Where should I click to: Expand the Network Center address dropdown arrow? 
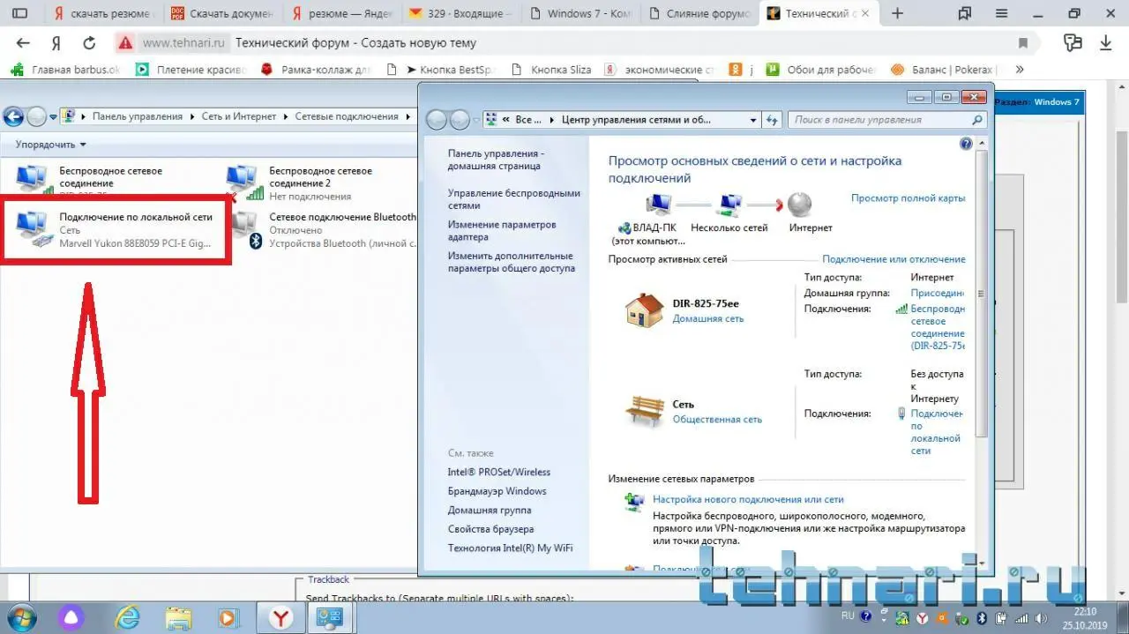point(752,120)
